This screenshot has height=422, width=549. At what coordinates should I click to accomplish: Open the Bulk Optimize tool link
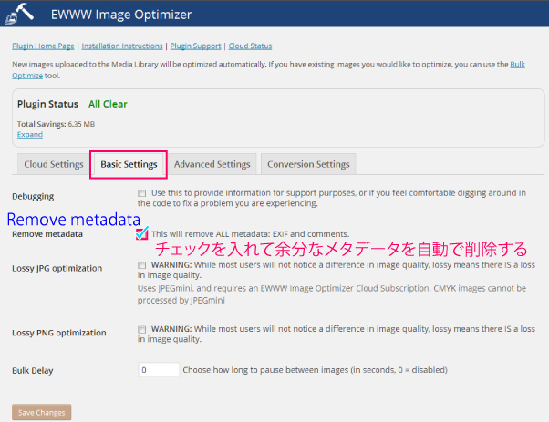tap(517, 65)
